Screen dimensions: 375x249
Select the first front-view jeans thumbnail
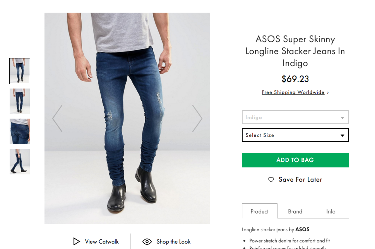tap(20, 71)
